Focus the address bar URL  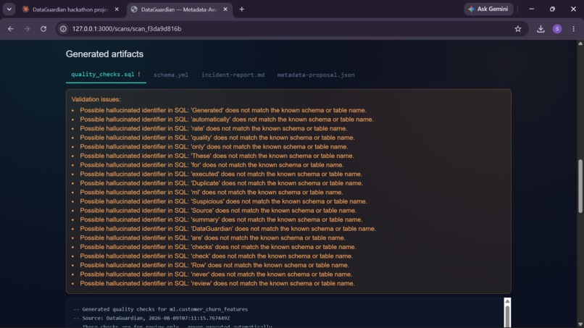[127, 29]
